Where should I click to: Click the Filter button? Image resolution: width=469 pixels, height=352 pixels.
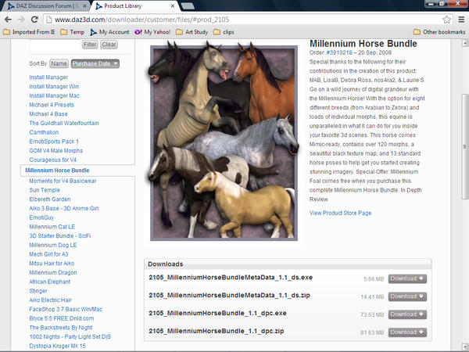[90, 45]
